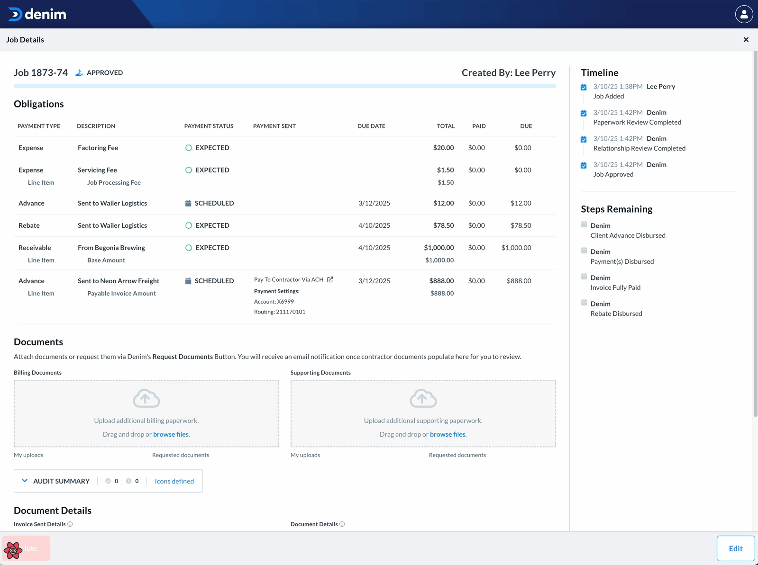Click the $78.50 rebate total
Image resolution: width=758 pixels, height=565 pixels.
(443, 225)
